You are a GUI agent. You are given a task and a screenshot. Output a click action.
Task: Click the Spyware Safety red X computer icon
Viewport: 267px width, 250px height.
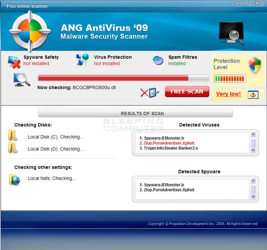point(14,62)
